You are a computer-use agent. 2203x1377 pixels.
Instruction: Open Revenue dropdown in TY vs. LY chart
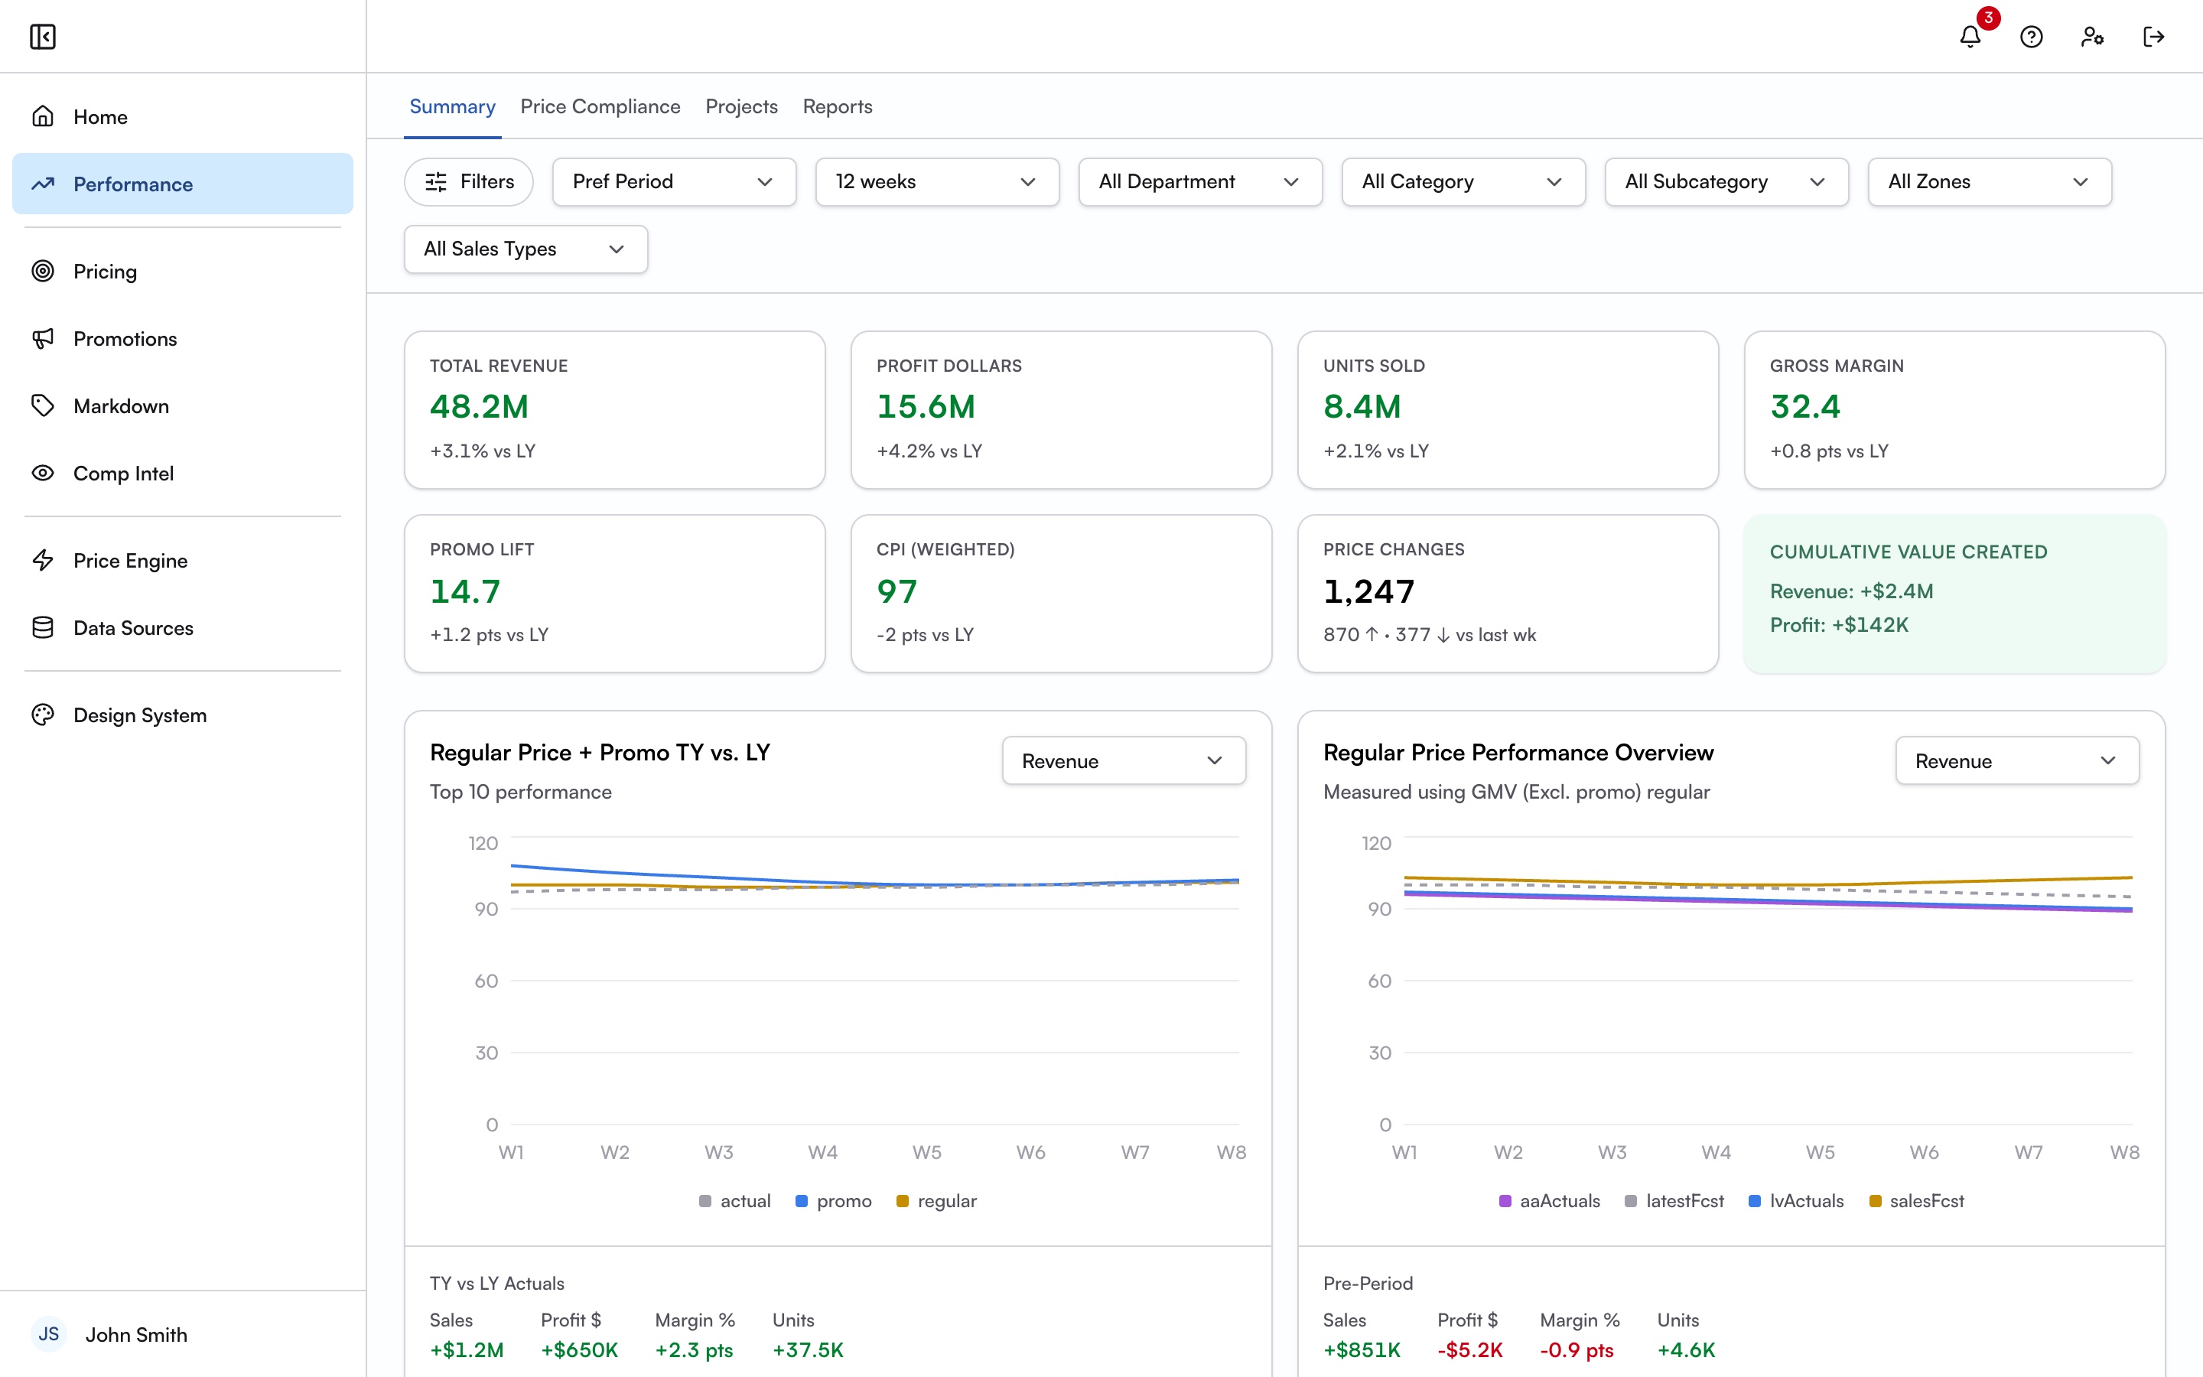[x=1124, y=760]
